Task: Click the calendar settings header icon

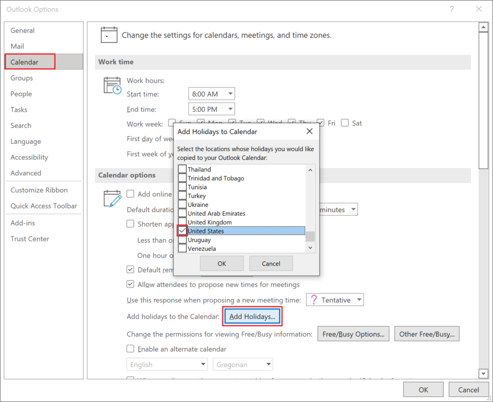Action: click(109, 35)
